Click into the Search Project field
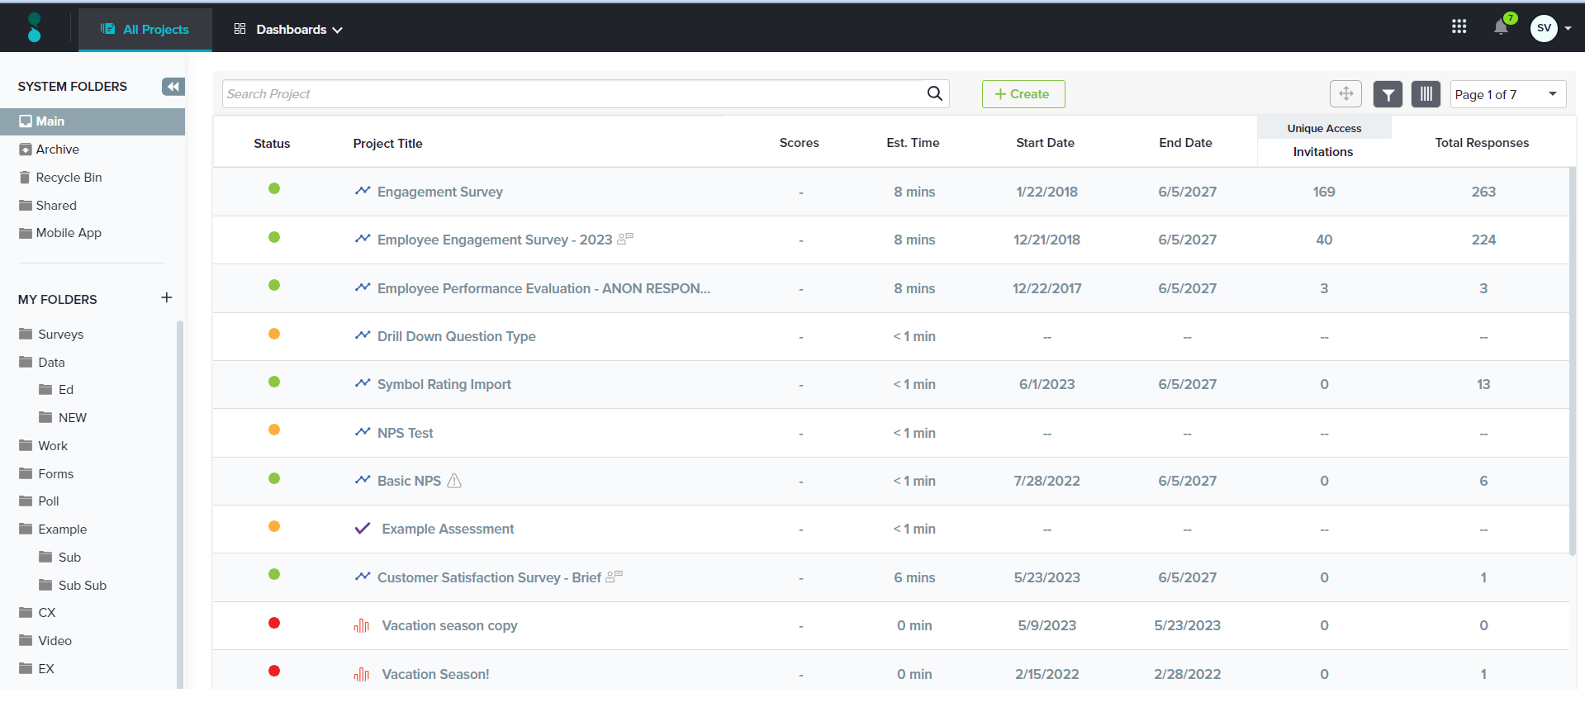Image resolution: width=1585 pixels, height=717 pixels. 570,94
